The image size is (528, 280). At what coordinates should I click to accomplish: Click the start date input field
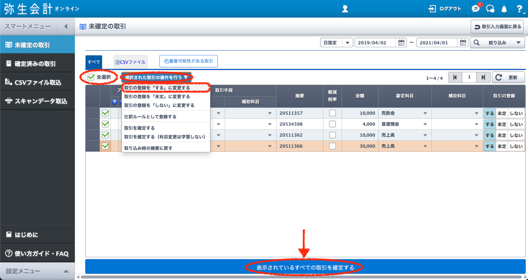click(375, 43)
